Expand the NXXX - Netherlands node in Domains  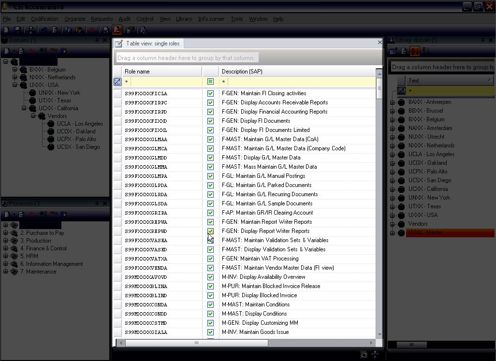(x=15, y=77)
